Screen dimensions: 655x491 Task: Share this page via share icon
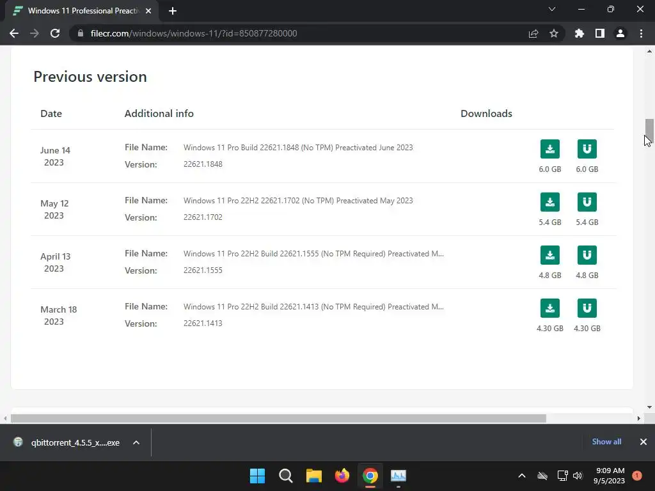coord(533,33)
